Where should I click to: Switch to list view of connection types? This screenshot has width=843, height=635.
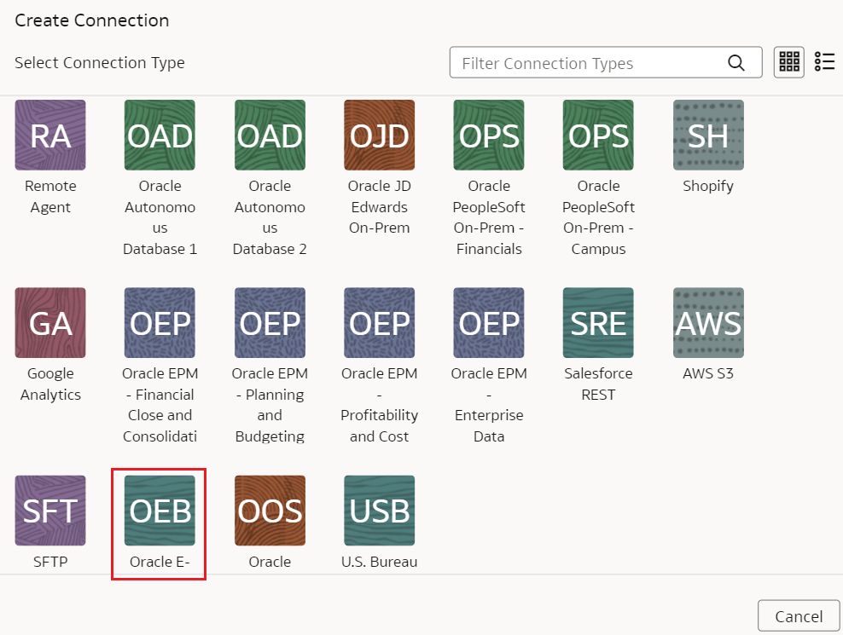[824, 62]
